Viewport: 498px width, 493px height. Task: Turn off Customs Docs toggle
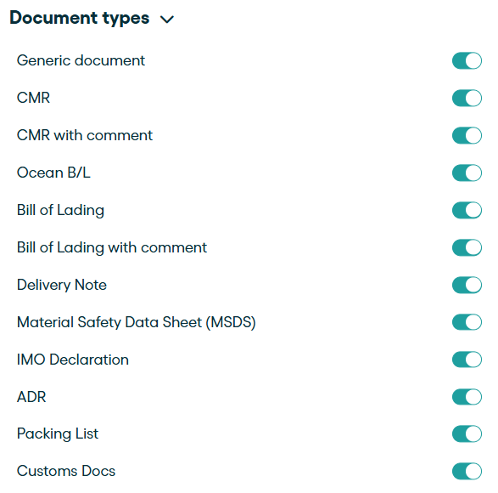(467, 471)
